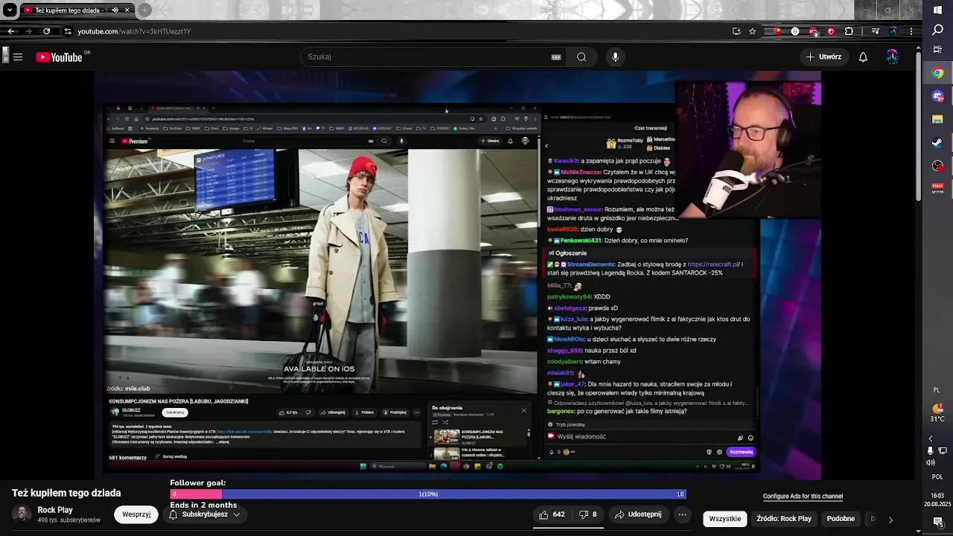Open the Windows notification center icon

[937, 522]
